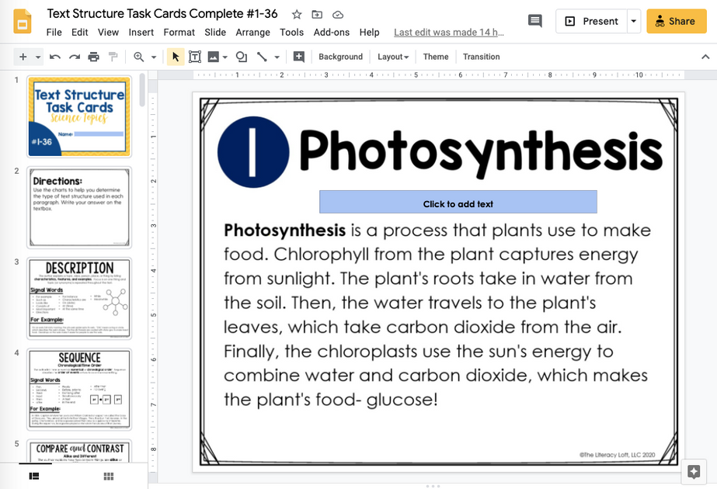Screen dimensions: 717x489
Task: Open comment history
Action: tap(534, 22)
